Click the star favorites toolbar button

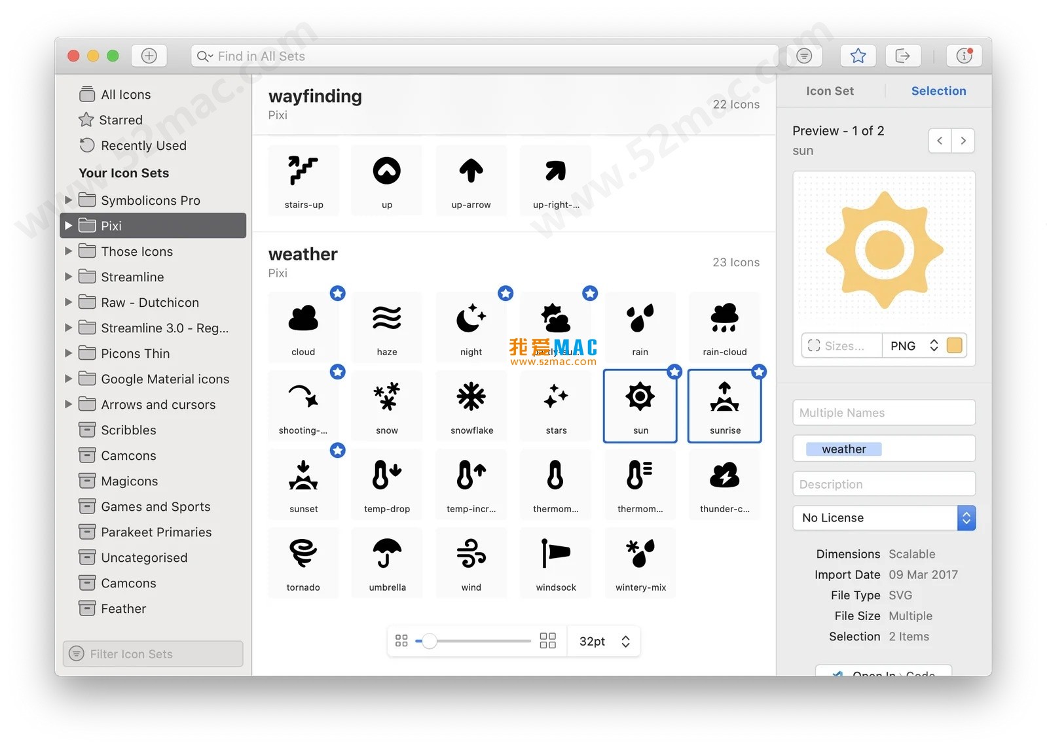point(858,56)
